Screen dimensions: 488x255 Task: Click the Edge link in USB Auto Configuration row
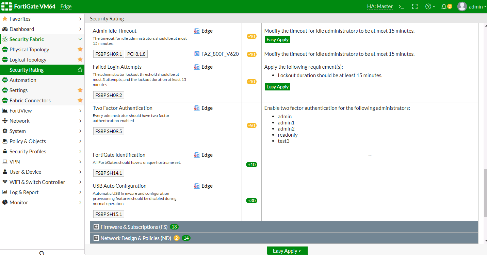tap(207, 186)
